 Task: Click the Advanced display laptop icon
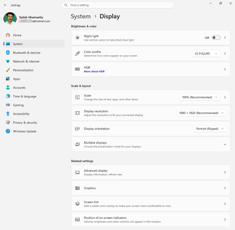pyautogui.click(x=78, y=172)
